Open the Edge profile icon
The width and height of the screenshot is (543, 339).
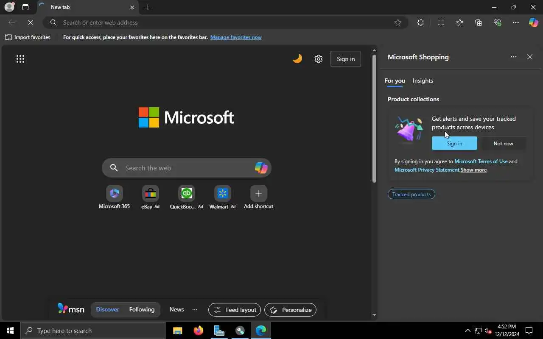click(x=9, y=7)
